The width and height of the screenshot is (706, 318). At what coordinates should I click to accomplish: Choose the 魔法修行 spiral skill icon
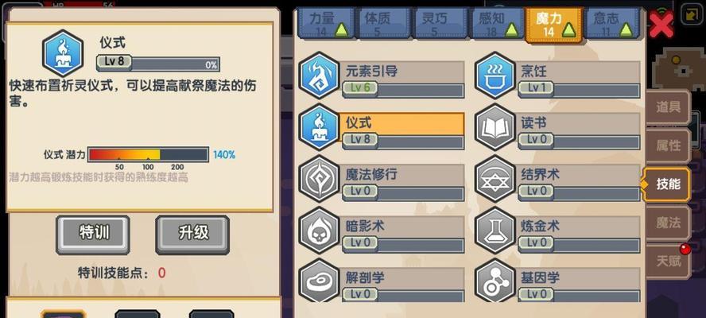[319, 179]
